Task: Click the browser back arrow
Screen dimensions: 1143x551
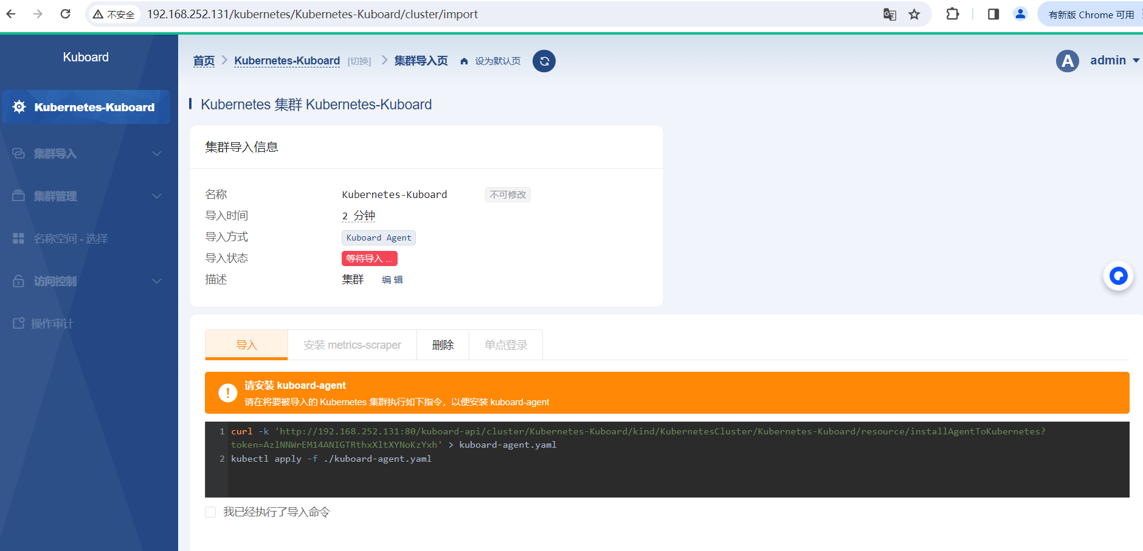Action: tap(11, 14)
